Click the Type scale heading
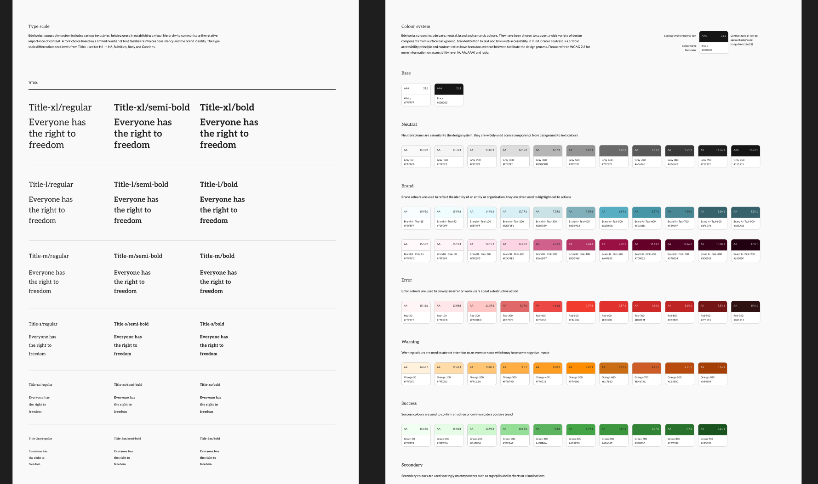This screenshot has height=484, width=818. click(39, 27)
